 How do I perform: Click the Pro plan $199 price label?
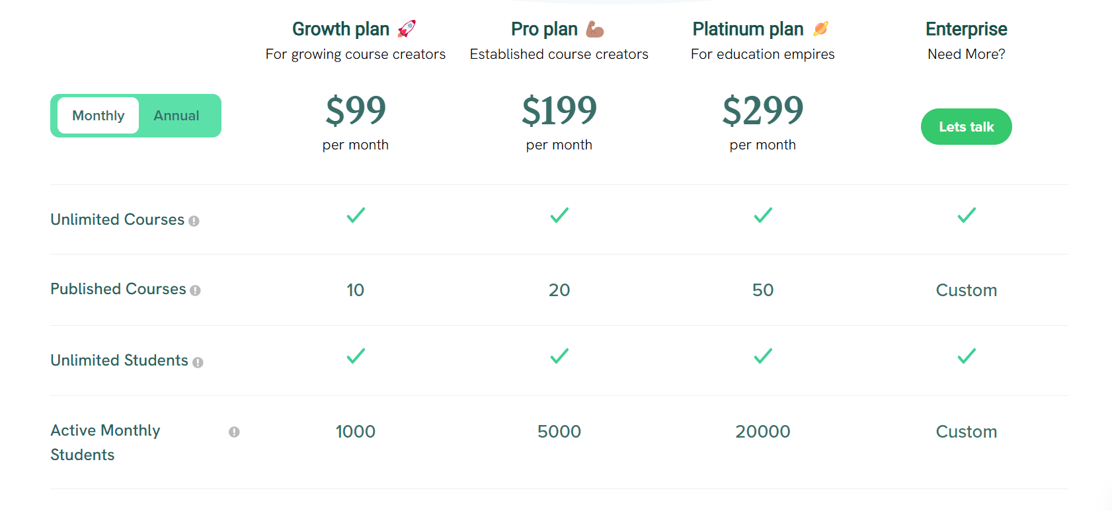559,111
